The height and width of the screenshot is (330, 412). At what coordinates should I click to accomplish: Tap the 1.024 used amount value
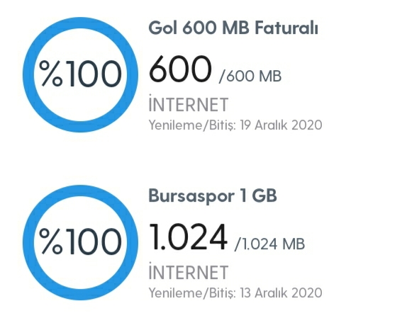188,237
